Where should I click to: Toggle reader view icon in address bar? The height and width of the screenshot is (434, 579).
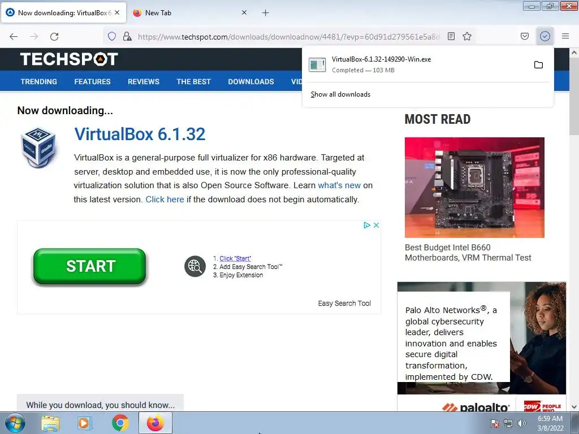click(451, 36)
